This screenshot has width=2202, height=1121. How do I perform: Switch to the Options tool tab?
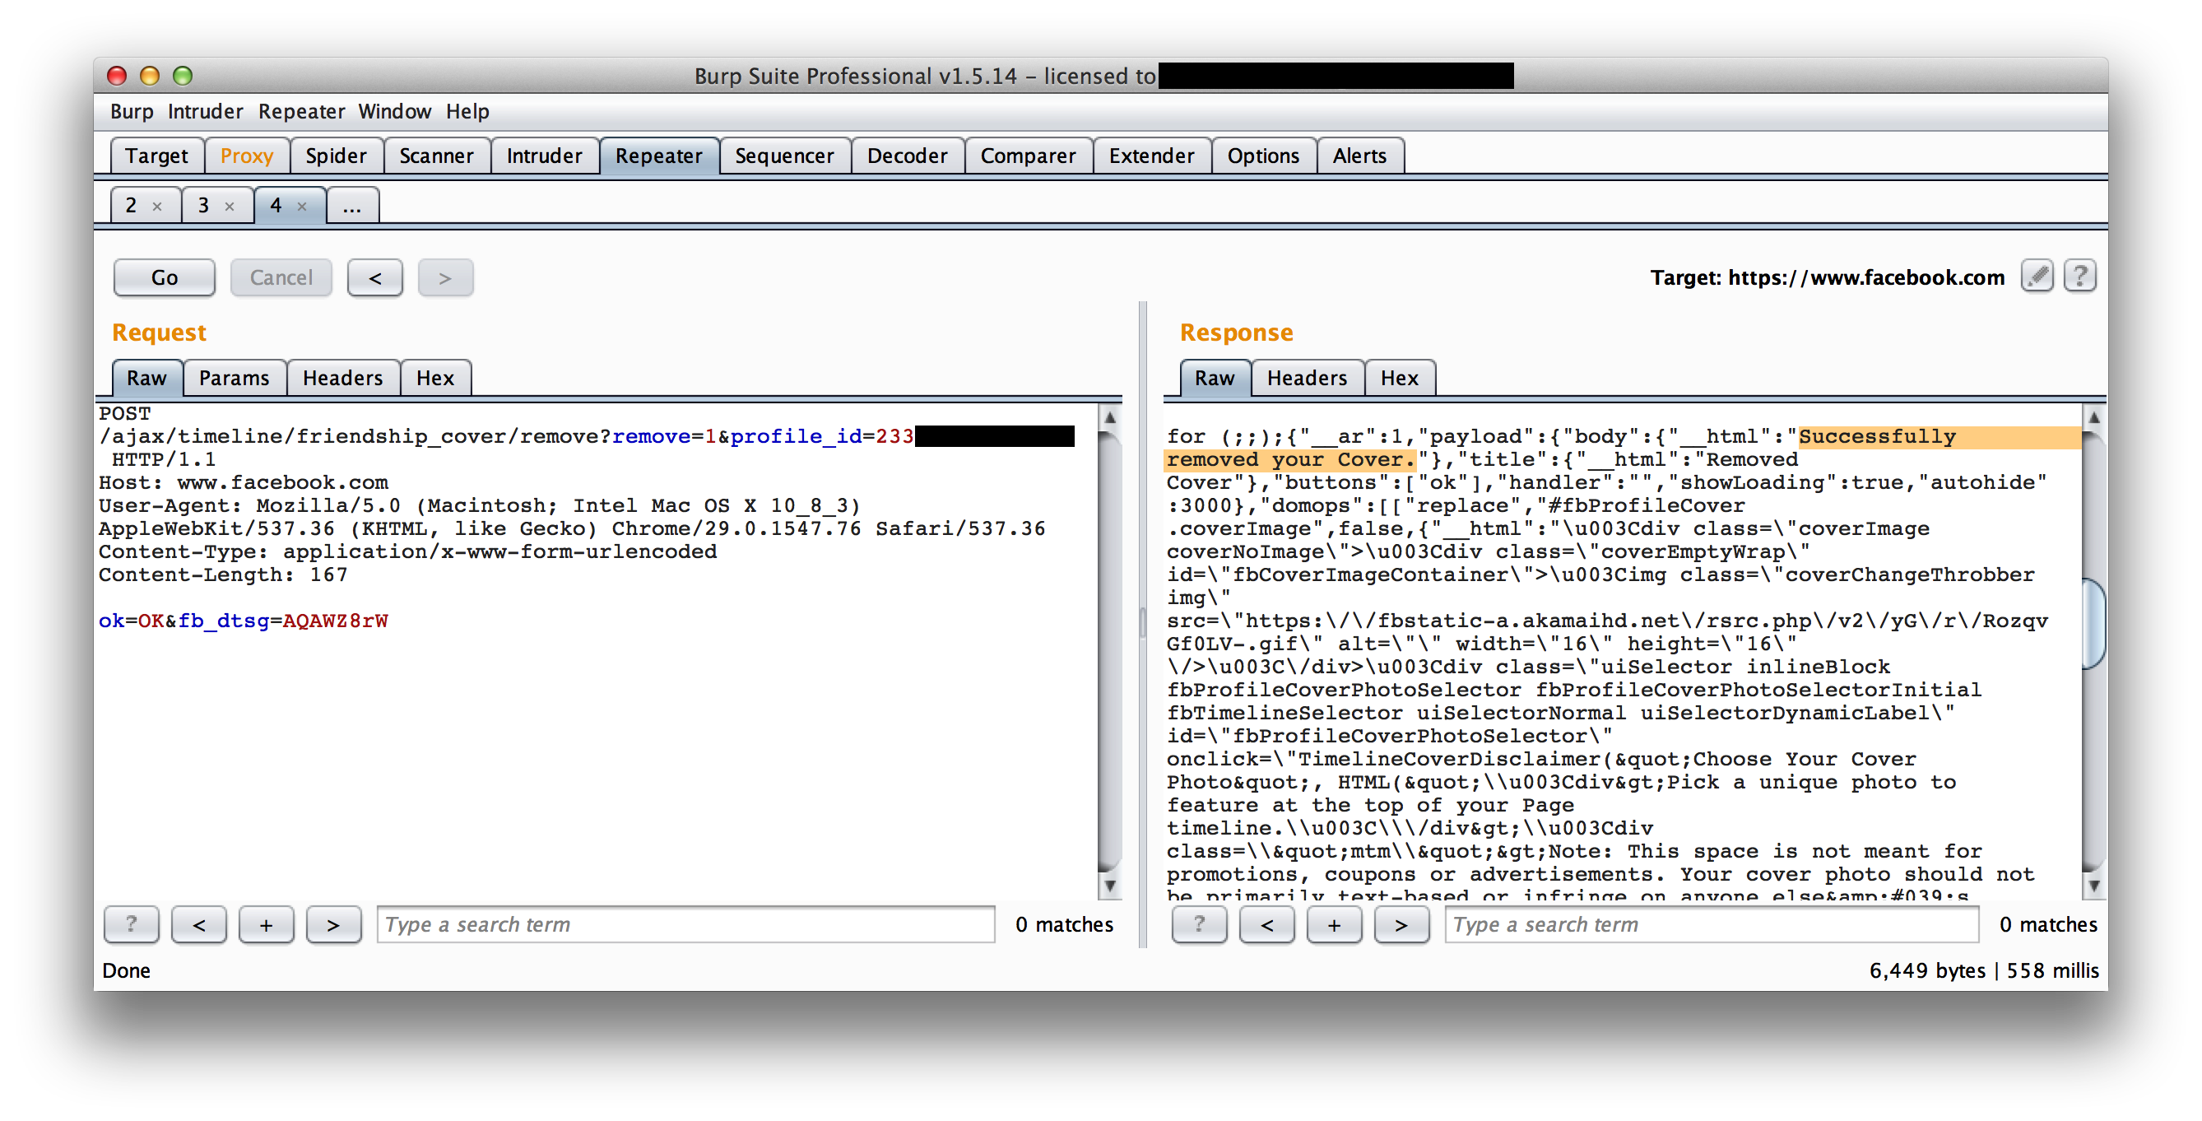click(x=1263, y=156)
